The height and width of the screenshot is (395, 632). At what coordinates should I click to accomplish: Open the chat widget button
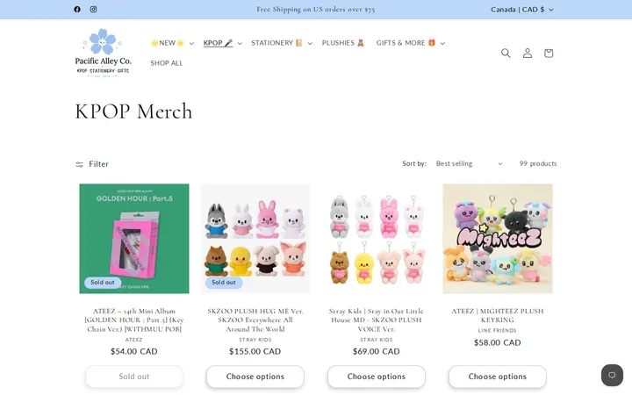612,376
